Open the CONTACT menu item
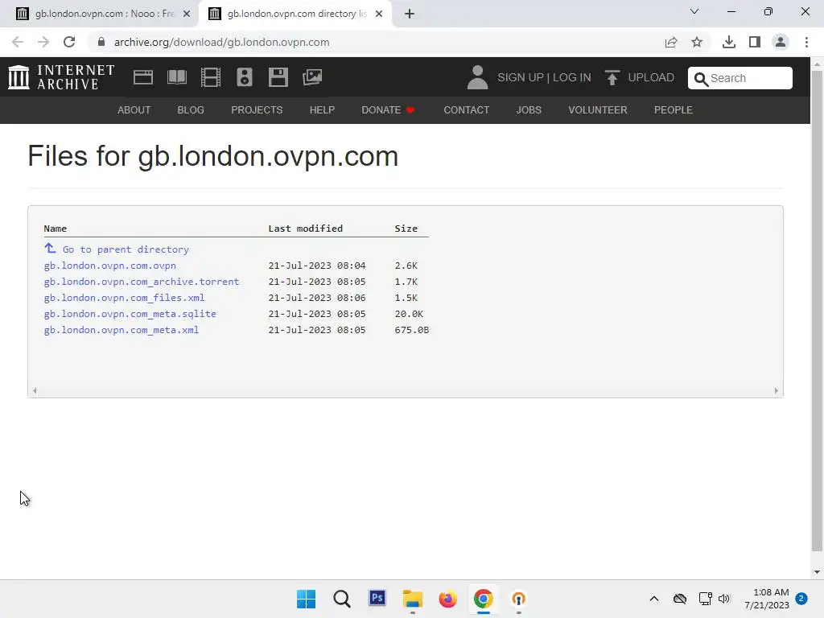This screenshot has width=824, height=618. 467,109
